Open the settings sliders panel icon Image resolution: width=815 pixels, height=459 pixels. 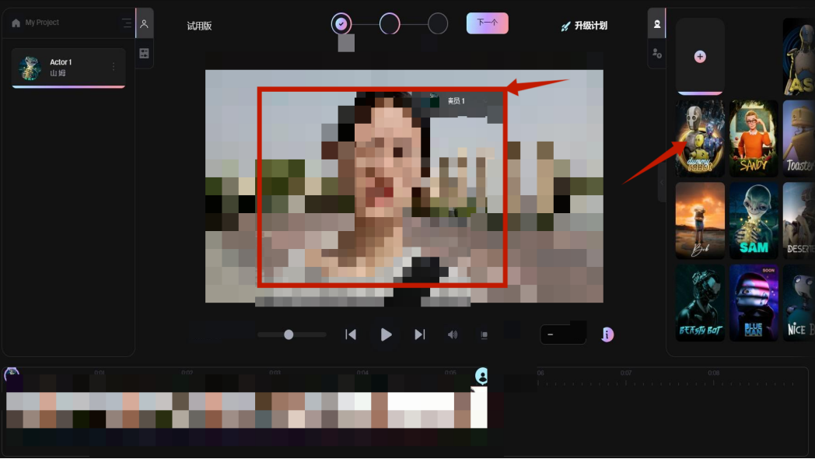point(144,54)
